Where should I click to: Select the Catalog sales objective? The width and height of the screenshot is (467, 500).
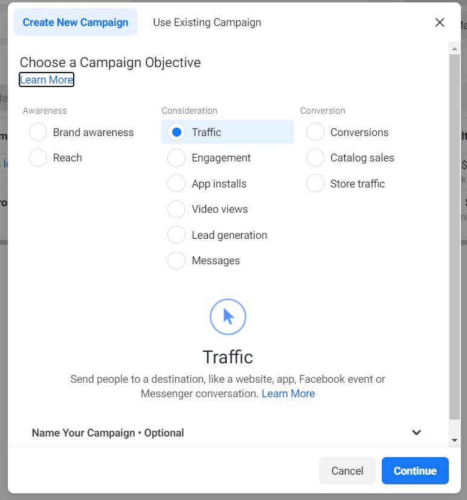click(x=315, y=157)
